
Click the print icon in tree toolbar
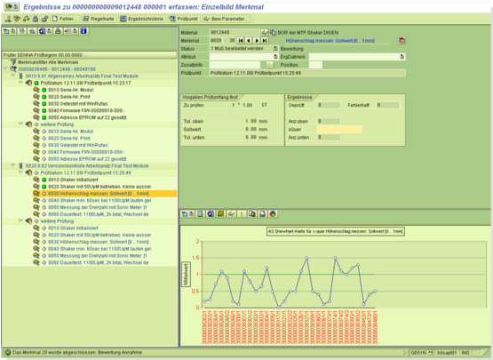[x=58, y=31]
